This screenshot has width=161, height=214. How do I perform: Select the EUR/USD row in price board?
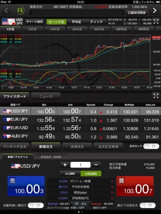80,128
